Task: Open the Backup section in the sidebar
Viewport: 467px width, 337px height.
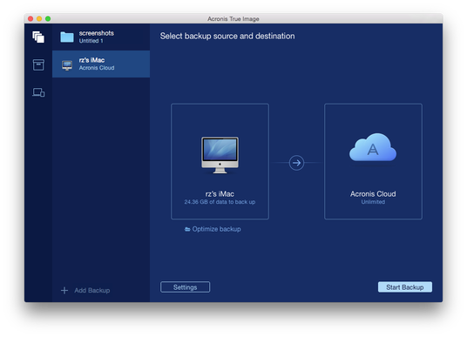Action: coord(38,37)
